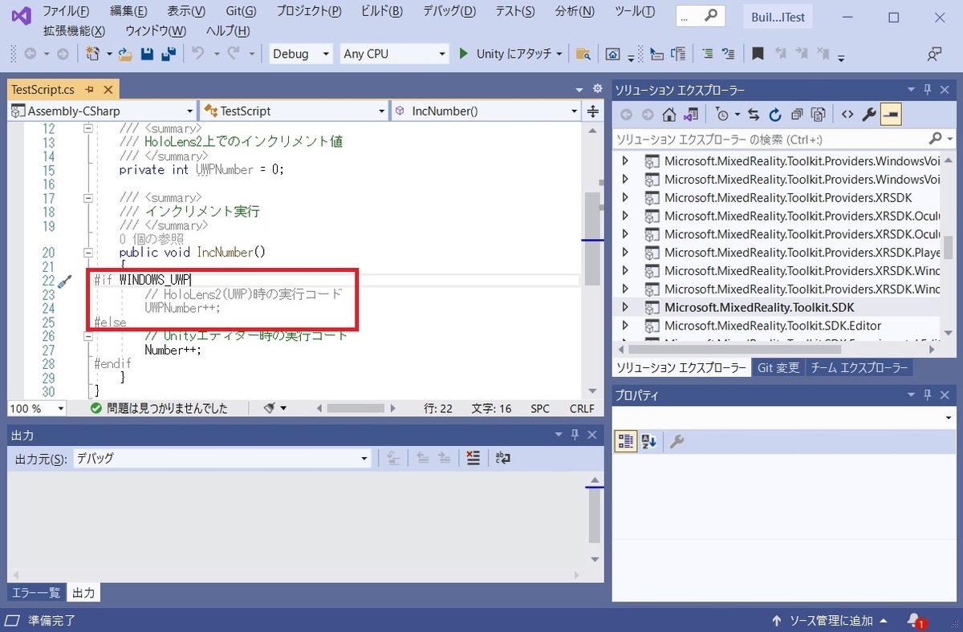963x632 pixels.
Task: Click the Show All Files icon
Action: pyautogui.click(x=818, y=115)
